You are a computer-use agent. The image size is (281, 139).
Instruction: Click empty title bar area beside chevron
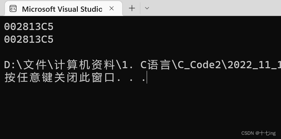point(215,8)
